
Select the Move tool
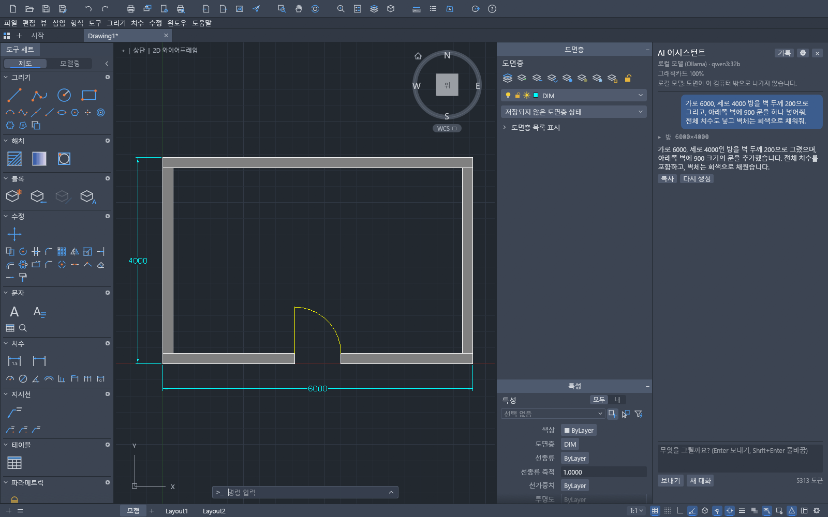pyautogui.click(x=14, y=234)
